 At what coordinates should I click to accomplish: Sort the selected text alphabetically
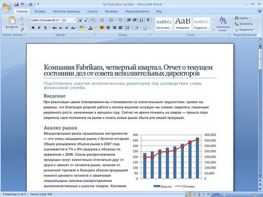click(x=141, y=20)
